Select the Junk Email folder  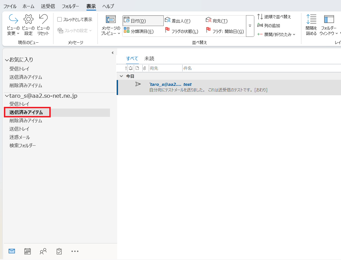(20, 137)
